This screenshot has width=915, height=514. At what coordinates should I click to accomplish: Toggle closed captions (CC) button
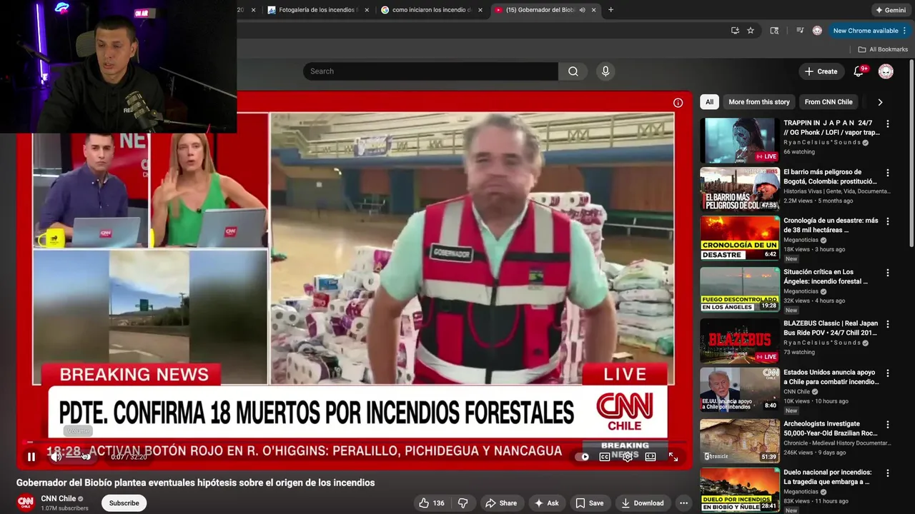click(x=605, y=457)
